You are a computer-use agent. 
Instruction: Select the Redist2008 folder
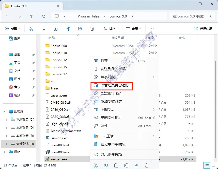(x=59, y=46)
